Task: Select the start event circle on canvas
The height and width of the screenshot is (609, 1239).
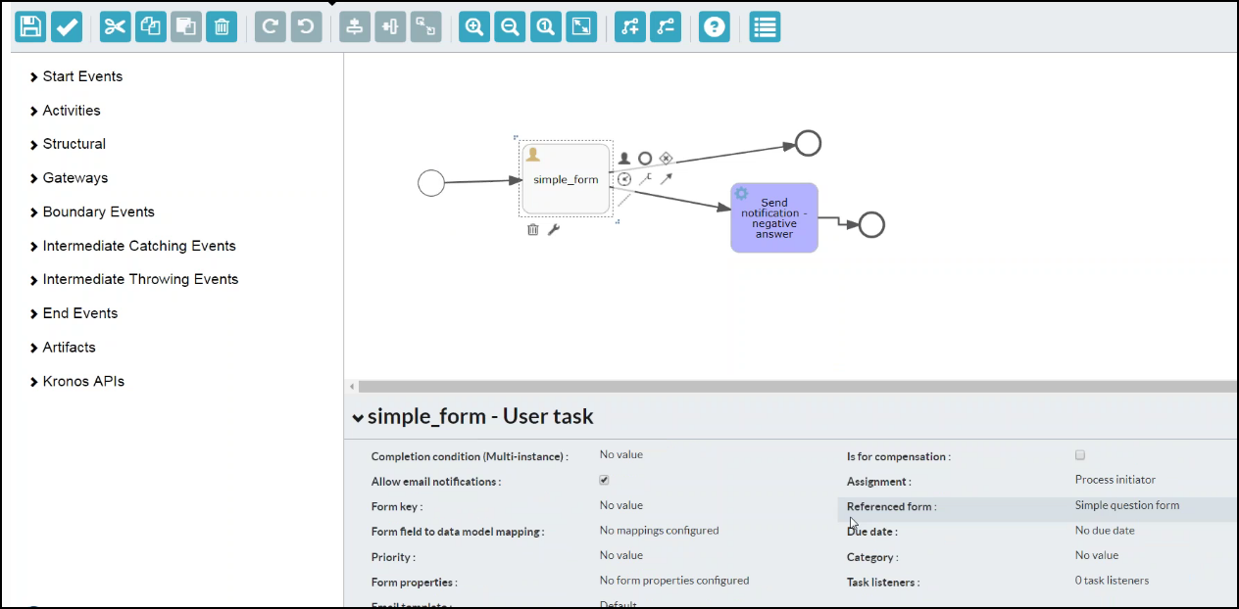Action: [x=431, y=183]
